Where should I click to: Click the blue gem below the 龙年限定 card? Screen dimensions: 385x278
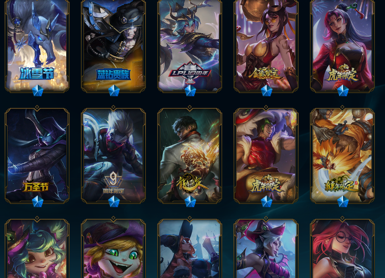(x=190, y=201)
